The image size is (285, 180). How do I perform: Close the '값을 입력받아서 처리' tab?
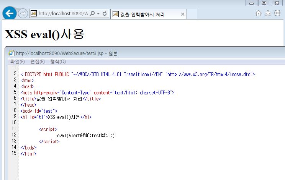click(x=183, y=14)
